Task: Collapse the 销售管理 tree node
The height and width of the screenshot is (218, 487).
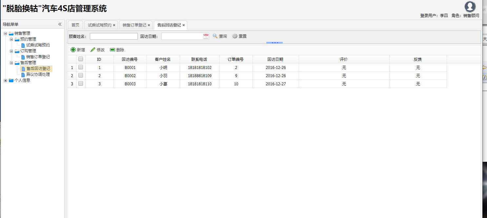Action: [5, 33]
